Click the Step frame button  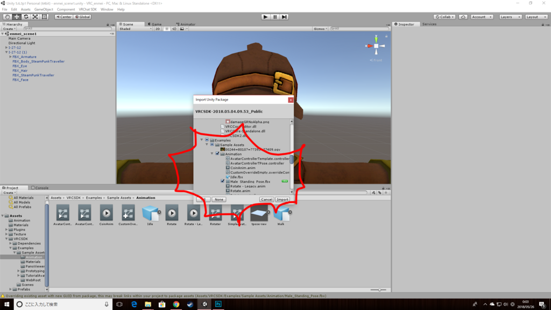[x=284, y=16]
